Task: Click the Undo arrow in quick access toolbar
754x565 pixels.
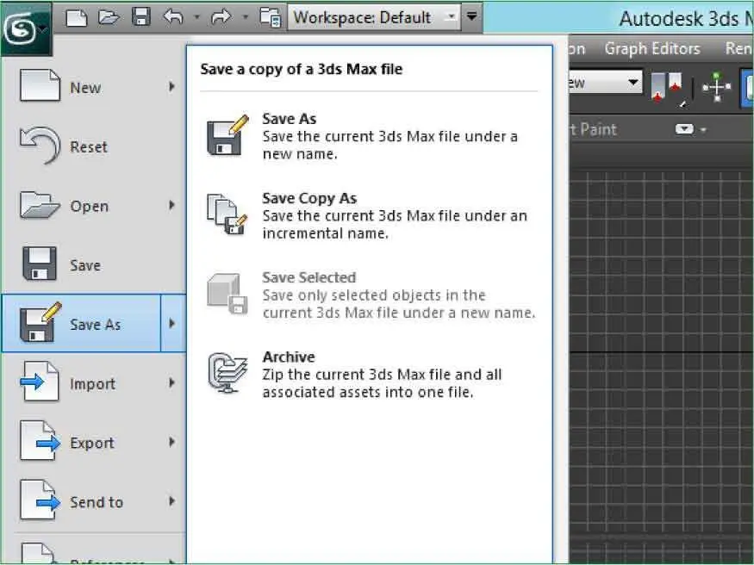Action: point(173,17)
